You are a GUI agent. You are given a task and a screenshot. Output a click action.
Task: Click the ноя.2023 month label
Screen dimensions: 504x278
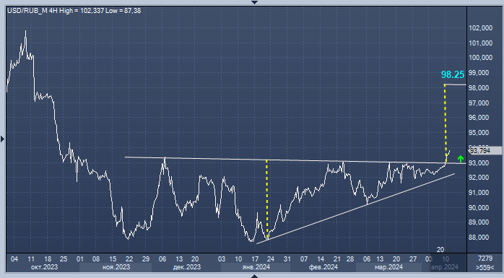116,267
